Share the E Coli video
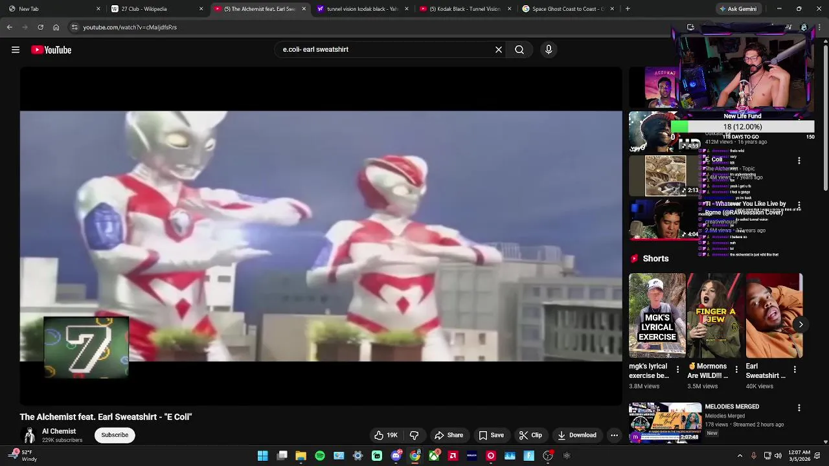 coord(449,435)
